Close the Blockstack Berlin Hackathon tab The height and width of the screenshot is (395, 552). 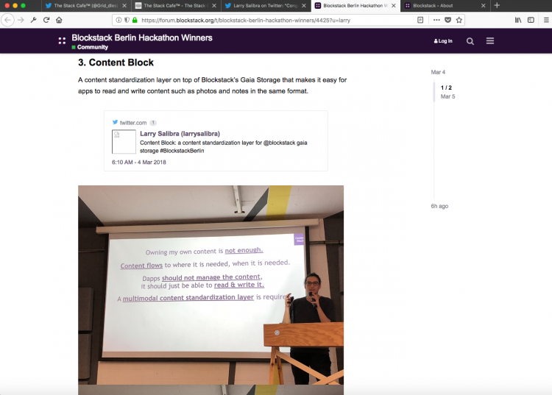[x=394, y=6]
